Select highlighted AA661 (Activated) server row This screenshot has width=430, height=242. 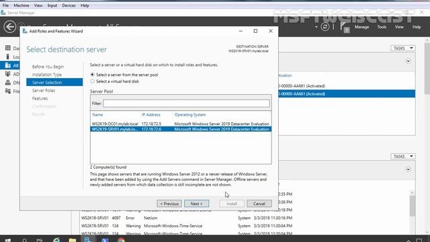[x=347, y=94]
